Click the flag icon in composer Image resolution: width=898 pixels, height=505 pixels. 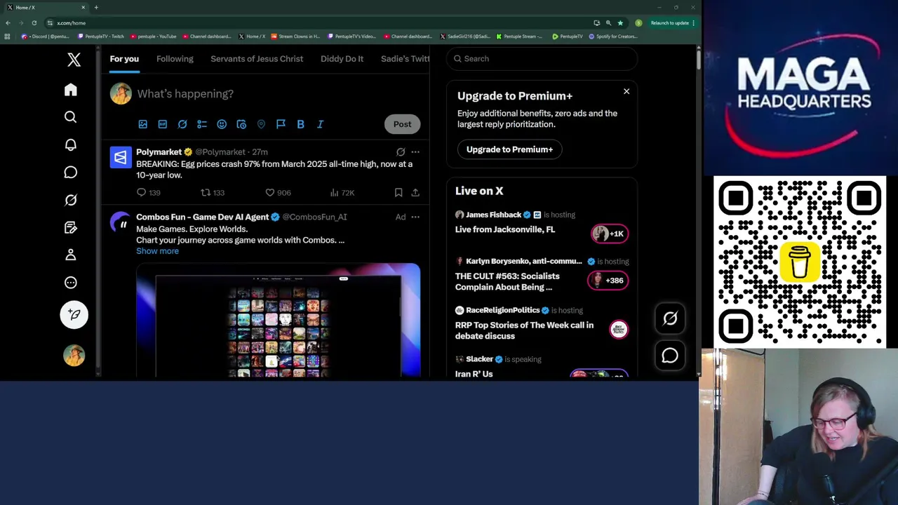point(281,124)
